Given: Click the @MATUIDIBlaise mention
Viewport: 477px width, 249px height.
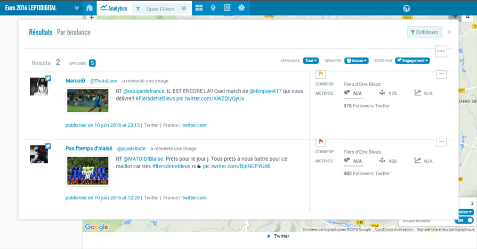Looking at the screenshot, I should 143,159.
